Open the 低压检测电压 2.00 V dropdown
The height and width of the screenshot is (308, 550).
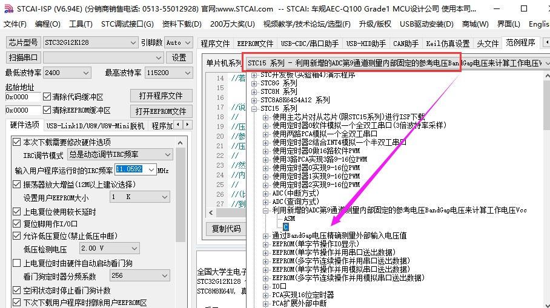pos(134,249)
